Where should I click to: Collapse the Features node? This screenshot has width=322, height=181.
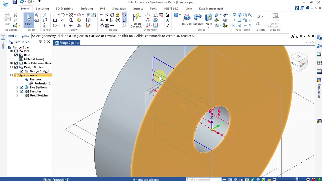[x=17, y=79]
